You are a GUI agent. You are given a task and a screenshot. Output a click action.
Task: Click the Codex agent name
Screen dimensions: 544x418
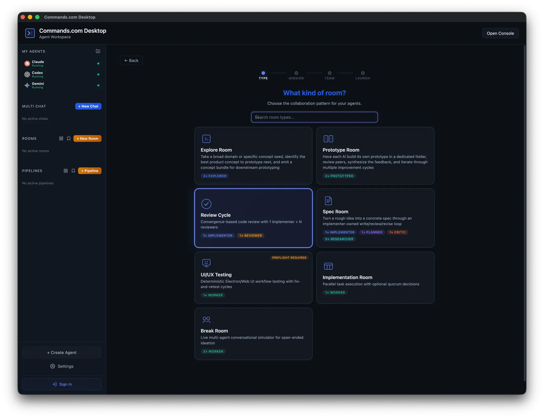[37, 73]
